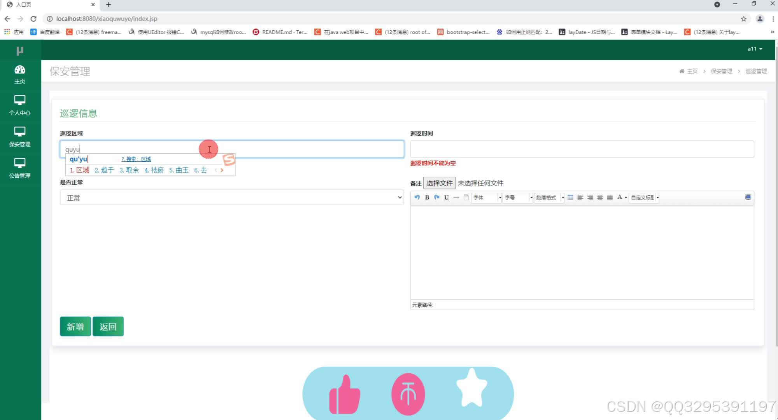
Task: Select IME candidate 4. 祛瘀
Action: click(154, 170)
